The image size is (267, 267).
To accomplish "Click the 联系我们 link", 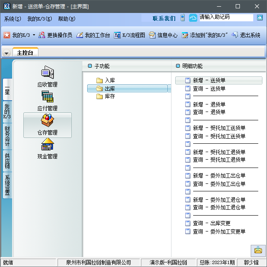I will pos(164,18).
